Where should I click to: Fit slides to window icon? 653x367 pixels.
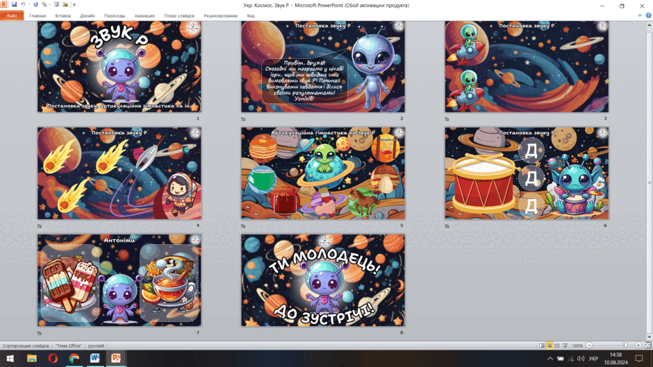point(647,345)
